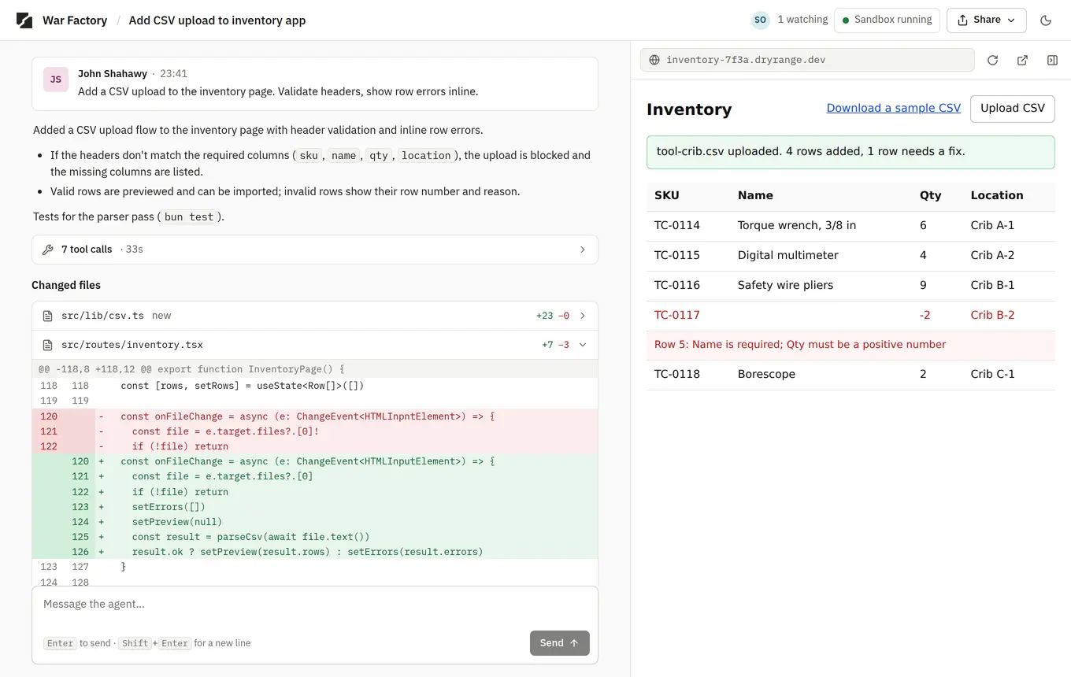Click the TC-0117 error row SKU
This screenshot has width=1071, height=677.
pos(677,315)
